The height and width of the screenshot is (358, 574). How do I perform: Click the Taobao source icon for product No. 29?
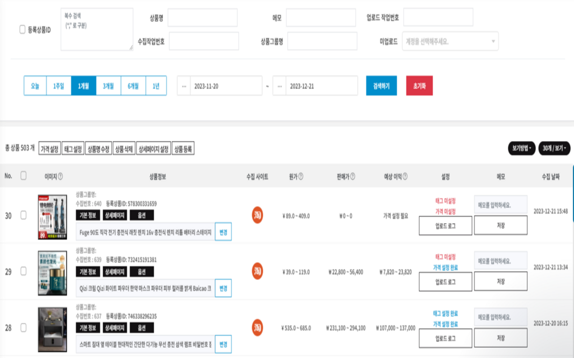tap(257, 271)
